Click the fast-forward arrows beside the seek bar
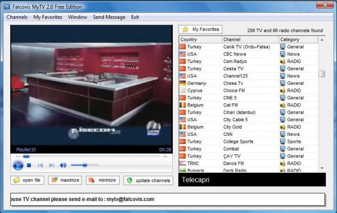The image size is (337, 213). [165, 156]
